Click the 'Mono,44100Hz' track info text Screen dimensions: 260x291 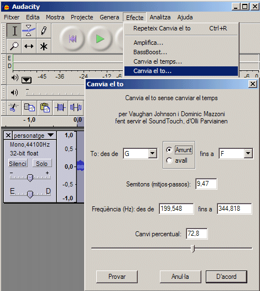coord(30,144)
